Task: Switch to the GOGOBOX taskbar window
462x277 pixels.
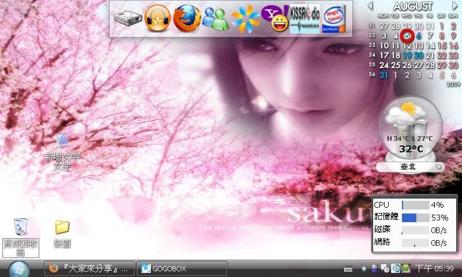Action: [182, 268]
